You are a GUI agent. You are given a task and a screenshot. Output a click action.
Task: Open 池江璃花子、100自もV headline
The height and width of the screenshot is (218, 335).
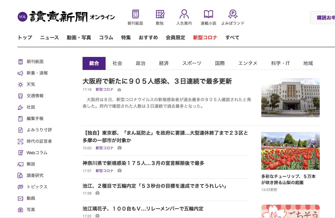143,209
